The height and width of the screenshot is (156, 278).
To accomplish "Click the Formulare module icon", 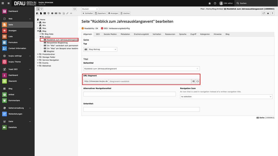I will [x=4, y=43].
